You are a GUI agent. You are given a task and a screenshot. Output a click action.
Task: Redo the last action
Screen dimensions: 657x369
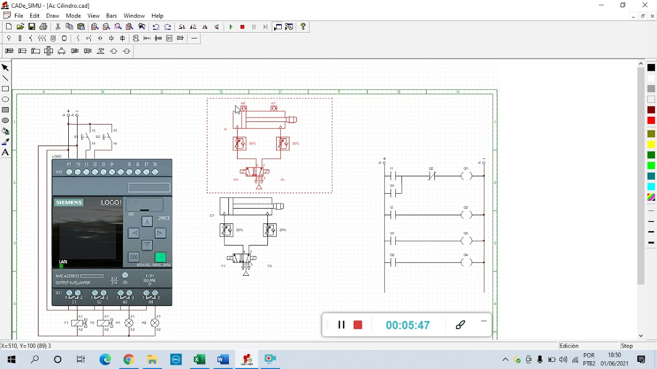pos(167,27)
